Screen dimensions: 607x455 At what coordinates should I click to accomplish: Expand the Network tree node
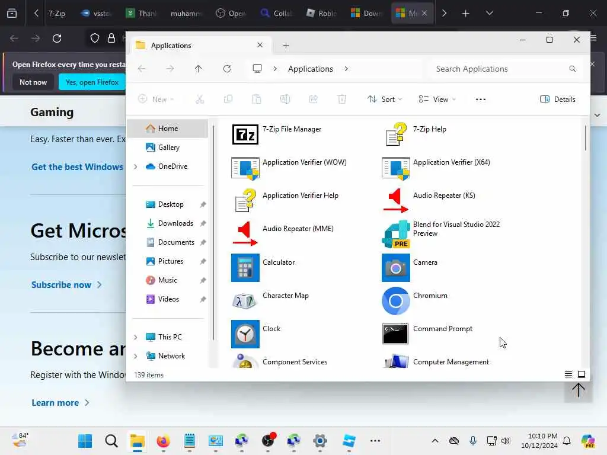pyautogui.click(x=136, y=356)
